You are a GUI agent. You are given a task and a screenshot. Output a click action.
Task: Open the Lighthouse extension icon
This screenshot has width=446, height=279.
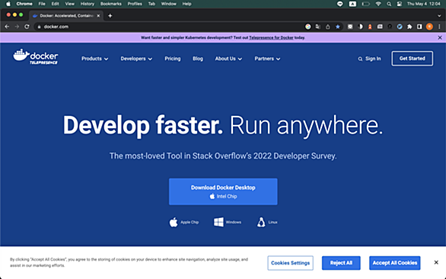click(x=370, y=27)
